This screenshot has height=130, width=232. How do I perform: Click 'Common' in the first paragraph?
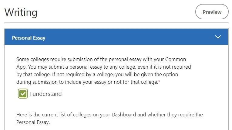tap(176, 59)
